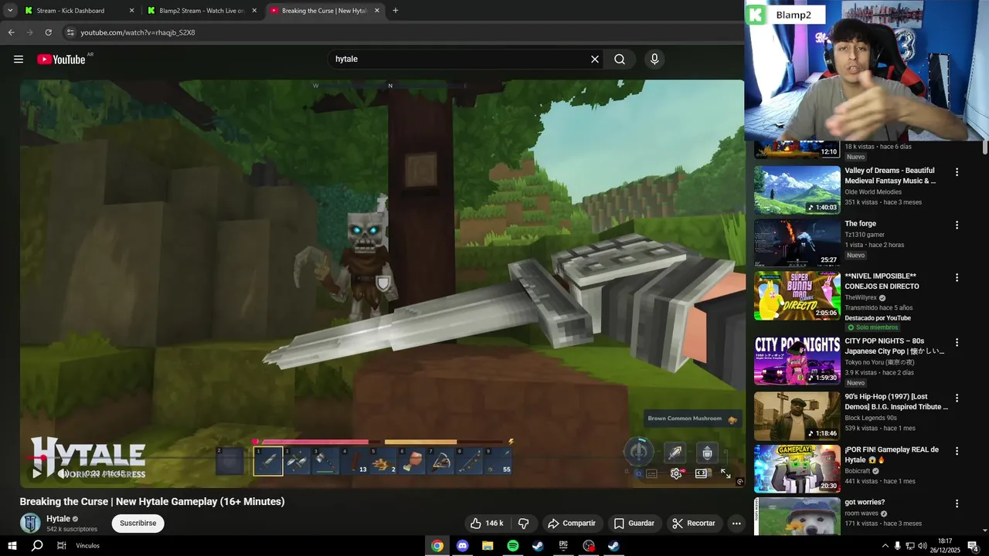The image size is (989, 556).
Task: Open Epic Games Launcher from taskbar
Action: [563, 545]
